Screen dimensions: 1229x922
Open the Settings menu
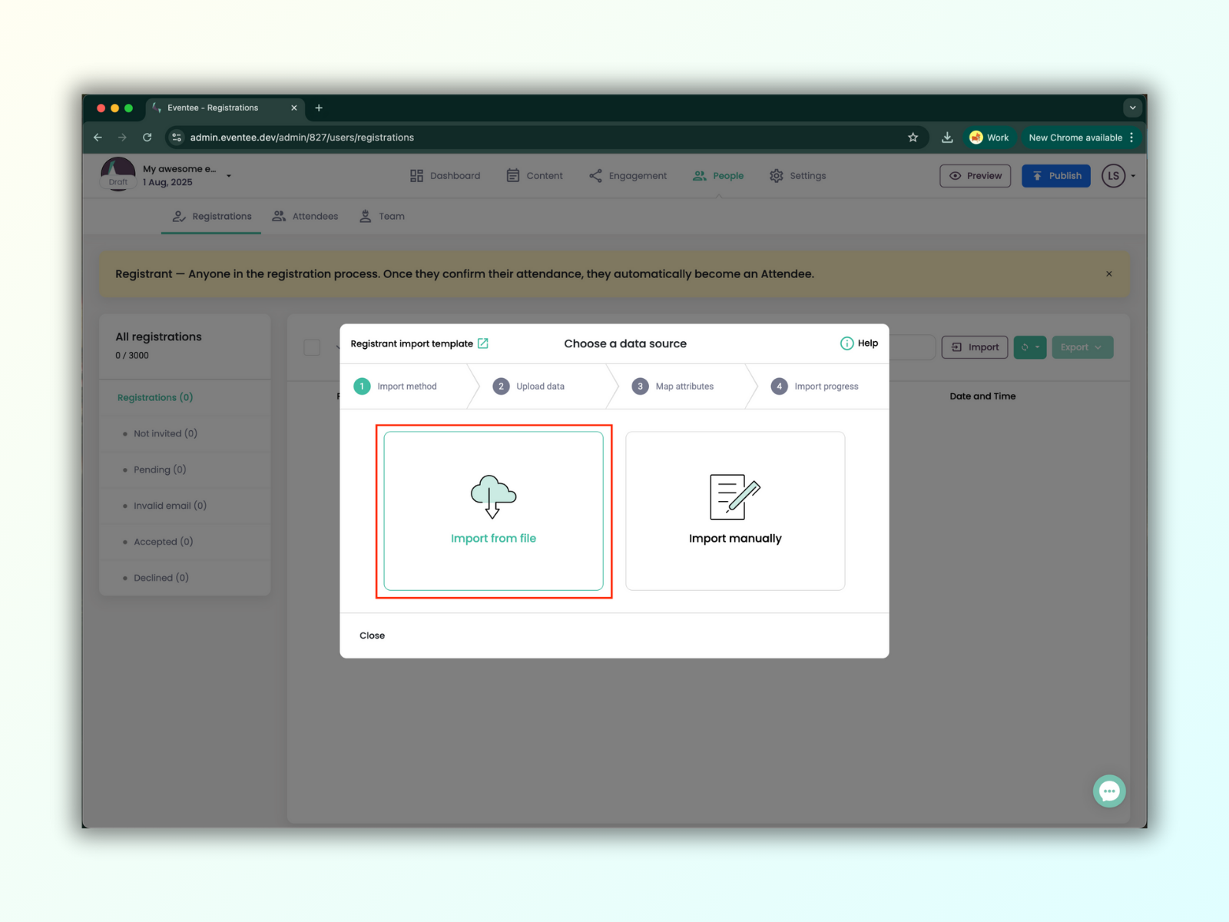point(797,176)
